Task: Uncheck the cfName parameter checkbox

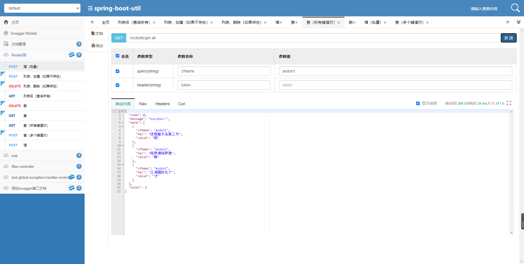Action: tap(118, 71)
